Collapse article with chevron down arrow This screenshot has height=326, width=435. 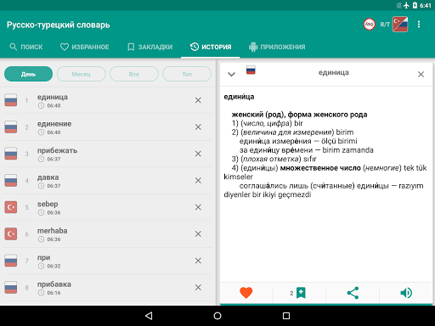click(x=231, y=74)
